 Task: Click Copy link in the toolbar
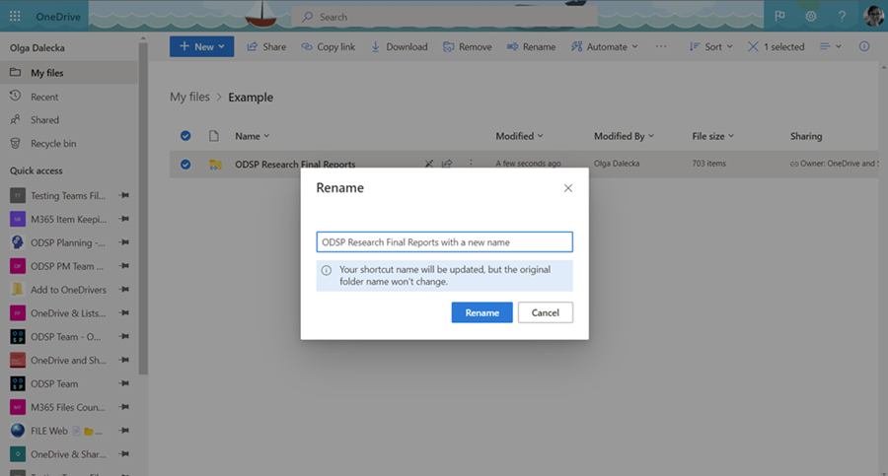[x=329, y=46]
